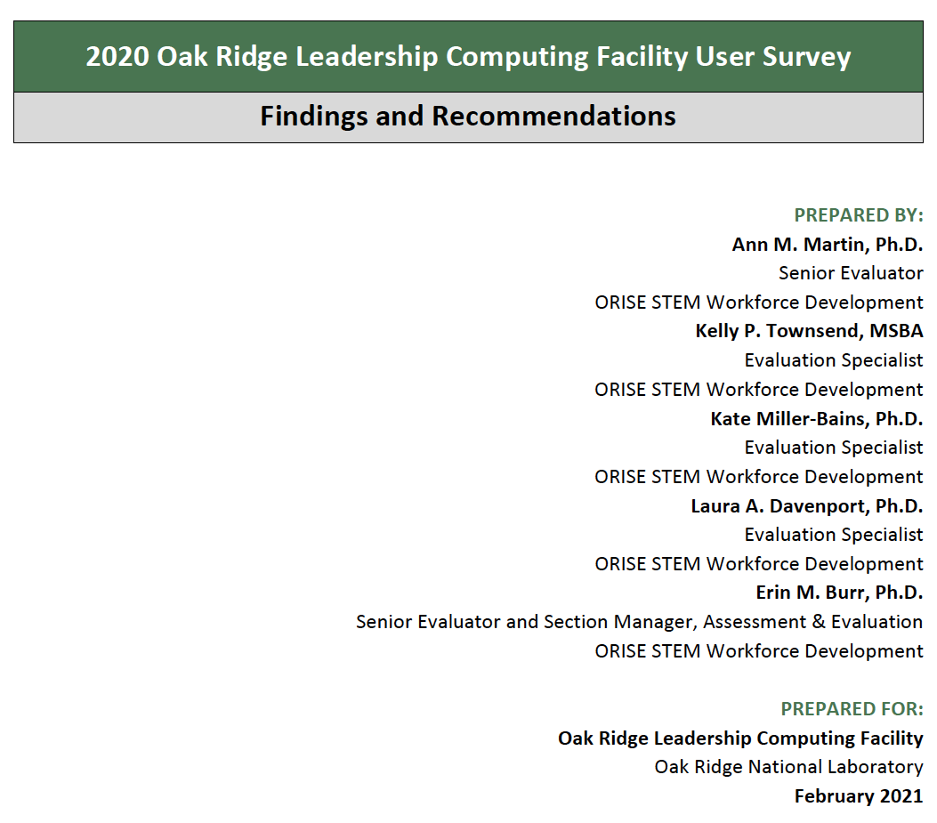
Task: Click "Evaluation Specialist" under Laura A. Davenport
Action: coord(834,535)
